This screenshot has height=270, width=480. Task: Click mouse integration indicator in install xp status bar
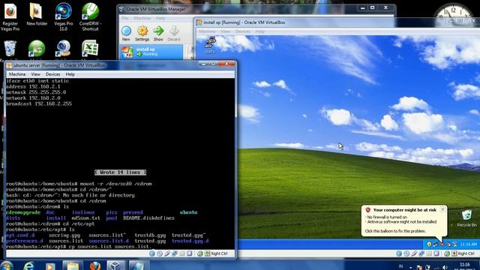(447, 253)
